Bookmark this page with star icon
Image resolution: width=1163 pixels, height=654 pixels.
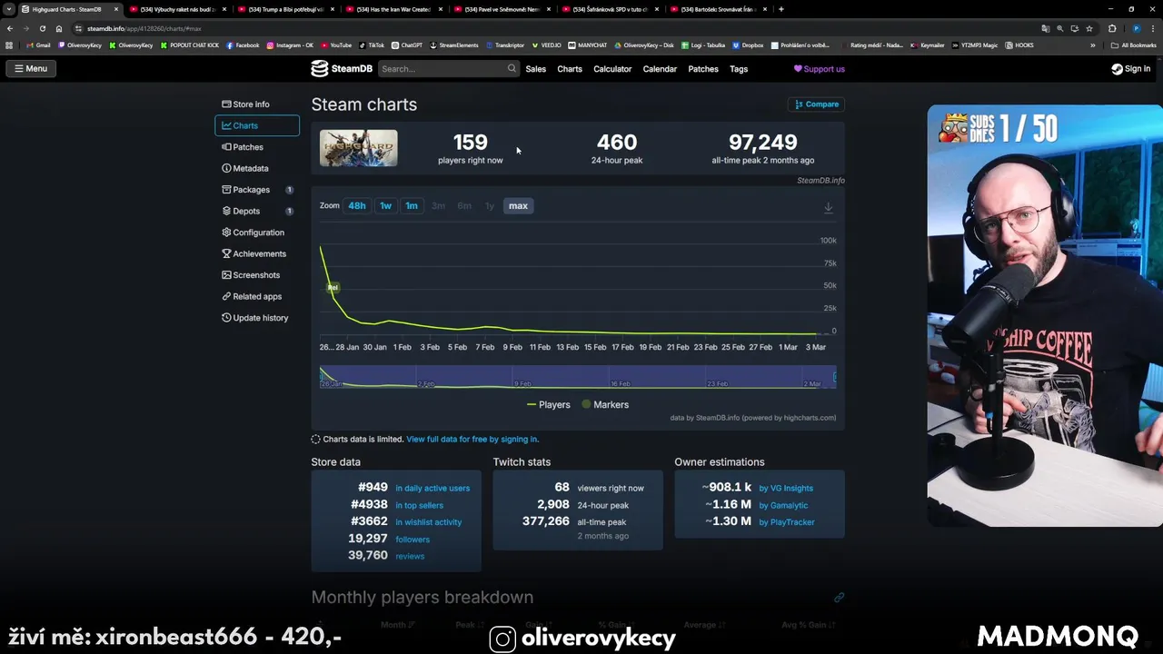pyautogui.click(x=1089, y=28)
